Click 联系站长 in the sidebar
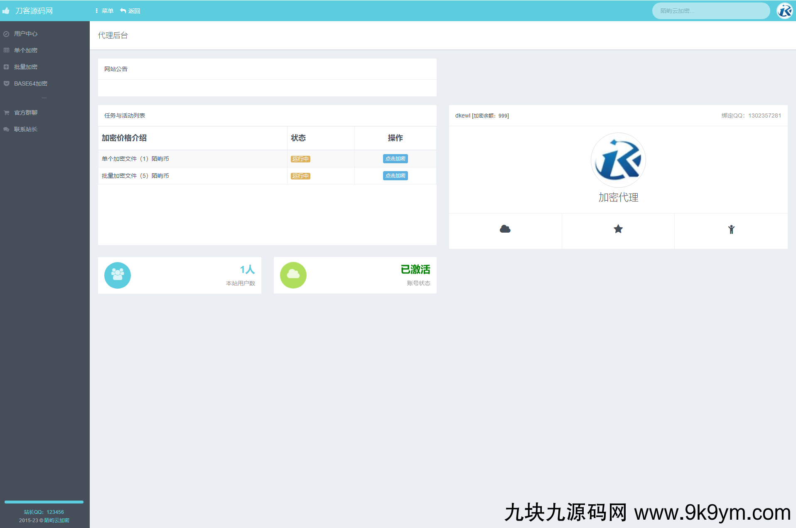 coord(26,129)
